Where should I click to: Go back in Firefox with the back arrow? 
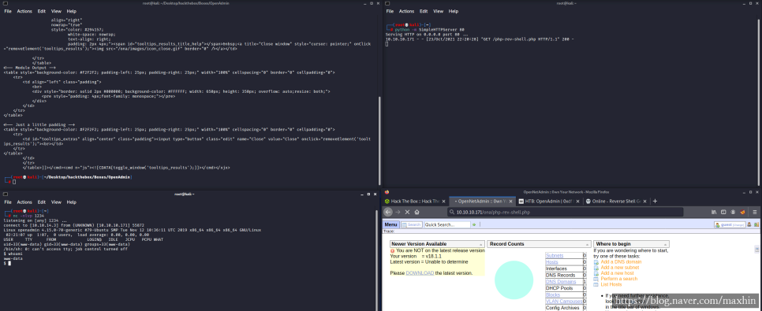(388, 212)
